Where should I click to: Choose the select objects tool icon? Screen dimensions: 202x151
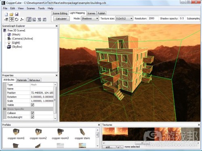click(6, 19)
